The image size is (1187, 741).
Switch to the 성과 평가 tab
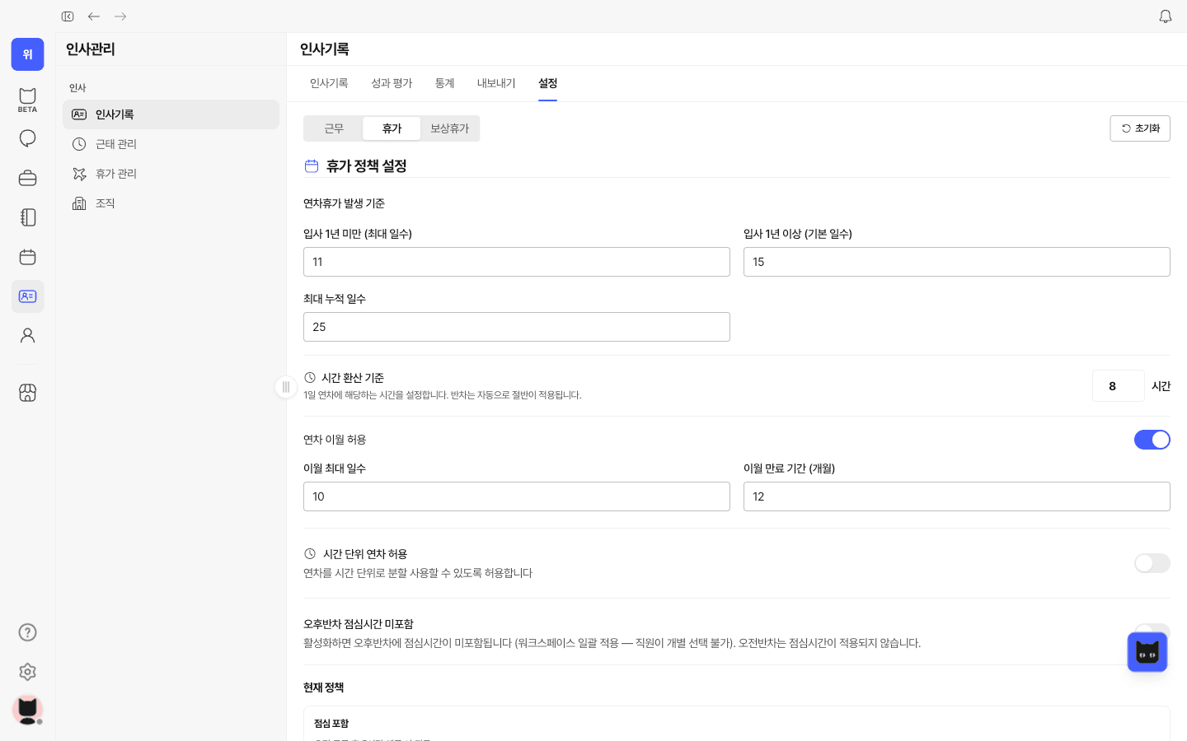coord(392,83)
